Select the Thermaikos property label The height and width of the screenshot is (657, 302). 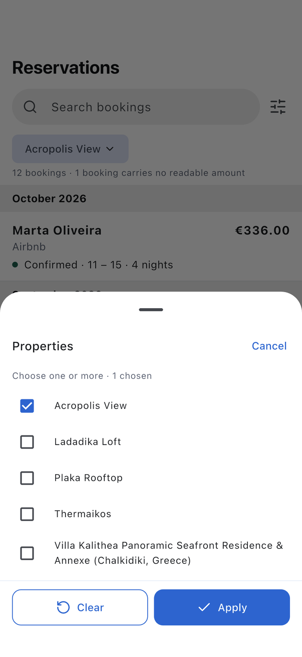83,514
